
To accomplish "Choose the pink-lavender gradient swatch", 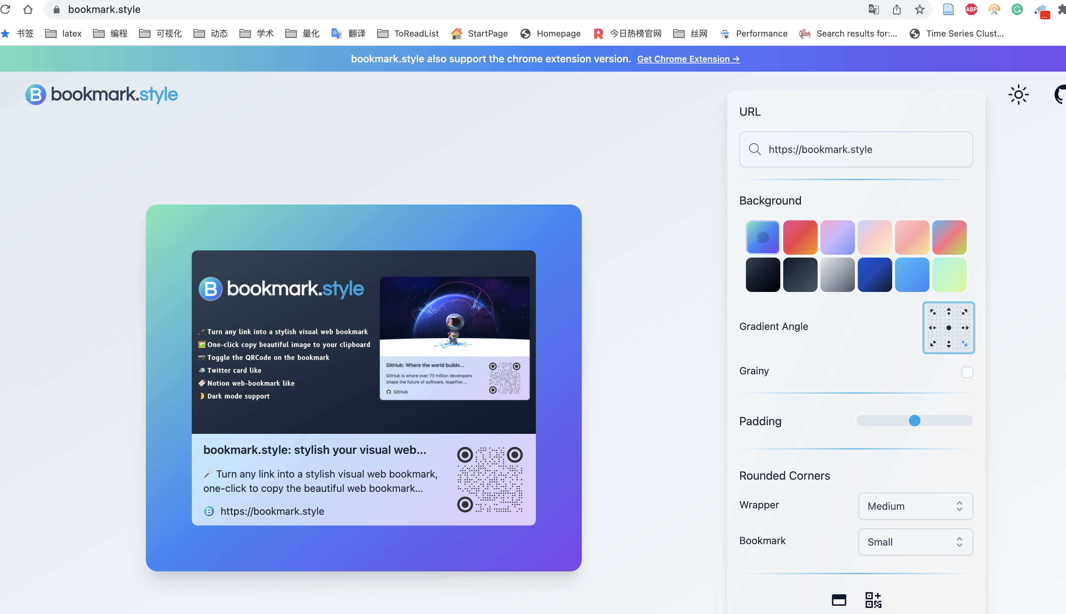I will point(837,237).
